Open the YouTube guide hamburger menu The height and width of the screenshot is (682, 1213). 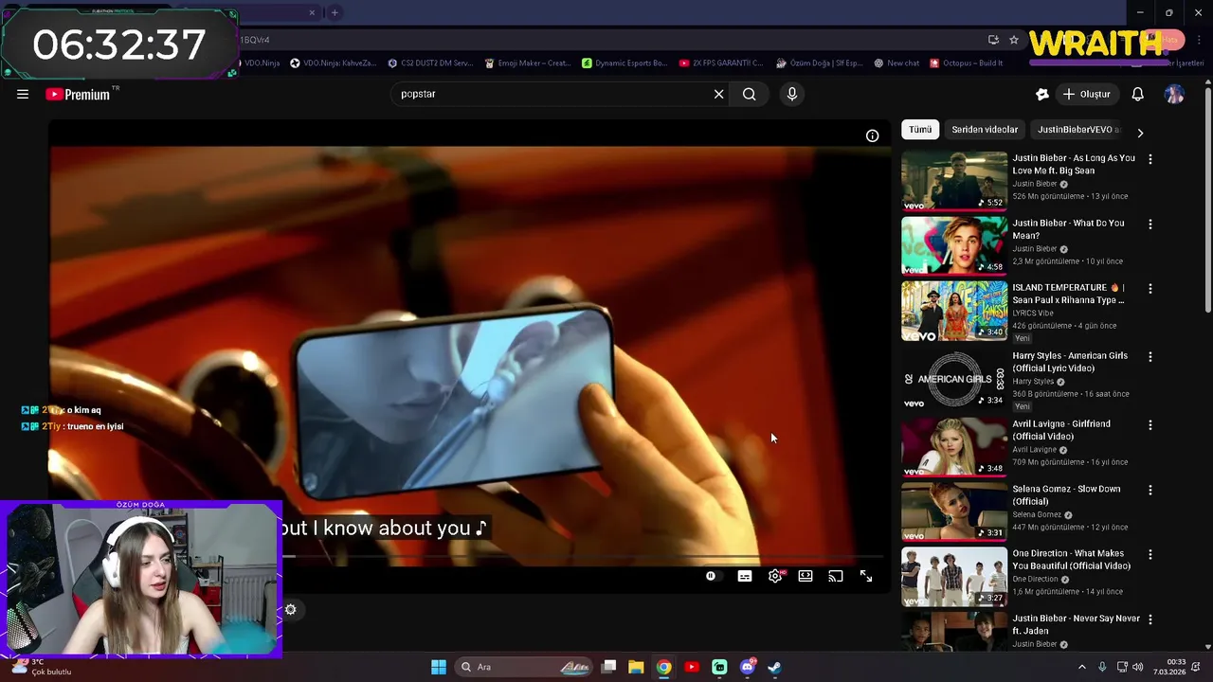click(23, 94)
